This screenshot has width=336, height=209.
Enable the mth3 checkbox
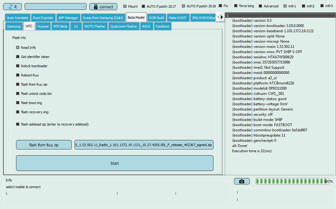[x=327, y=6]
